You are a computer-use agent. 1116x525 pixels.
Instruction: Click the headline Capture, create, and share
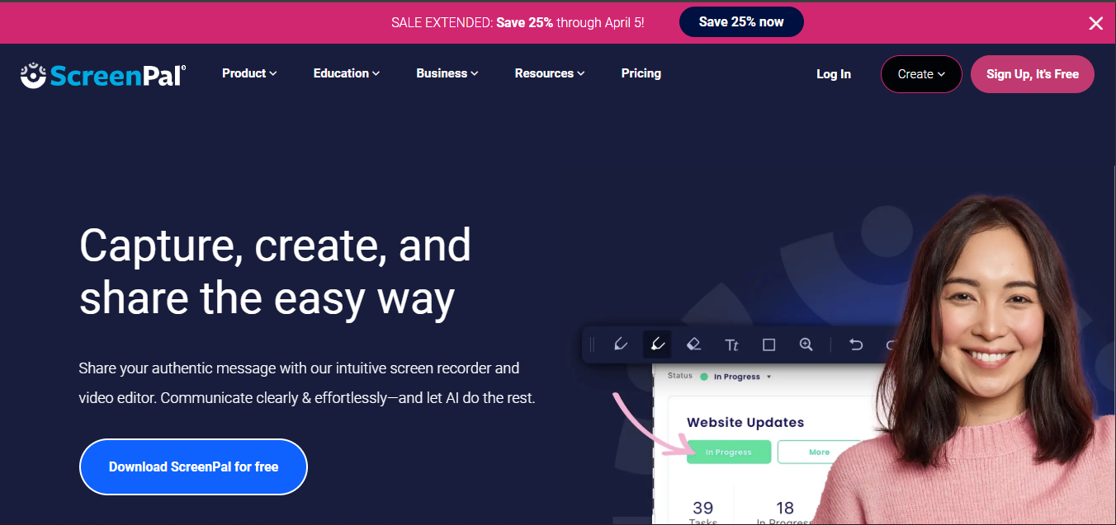[276, 270]
